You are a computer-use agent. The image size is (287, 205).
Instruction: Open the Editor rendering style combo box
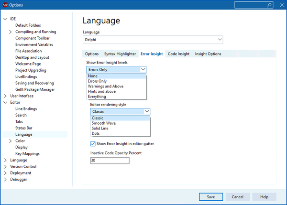coord(120,111)
